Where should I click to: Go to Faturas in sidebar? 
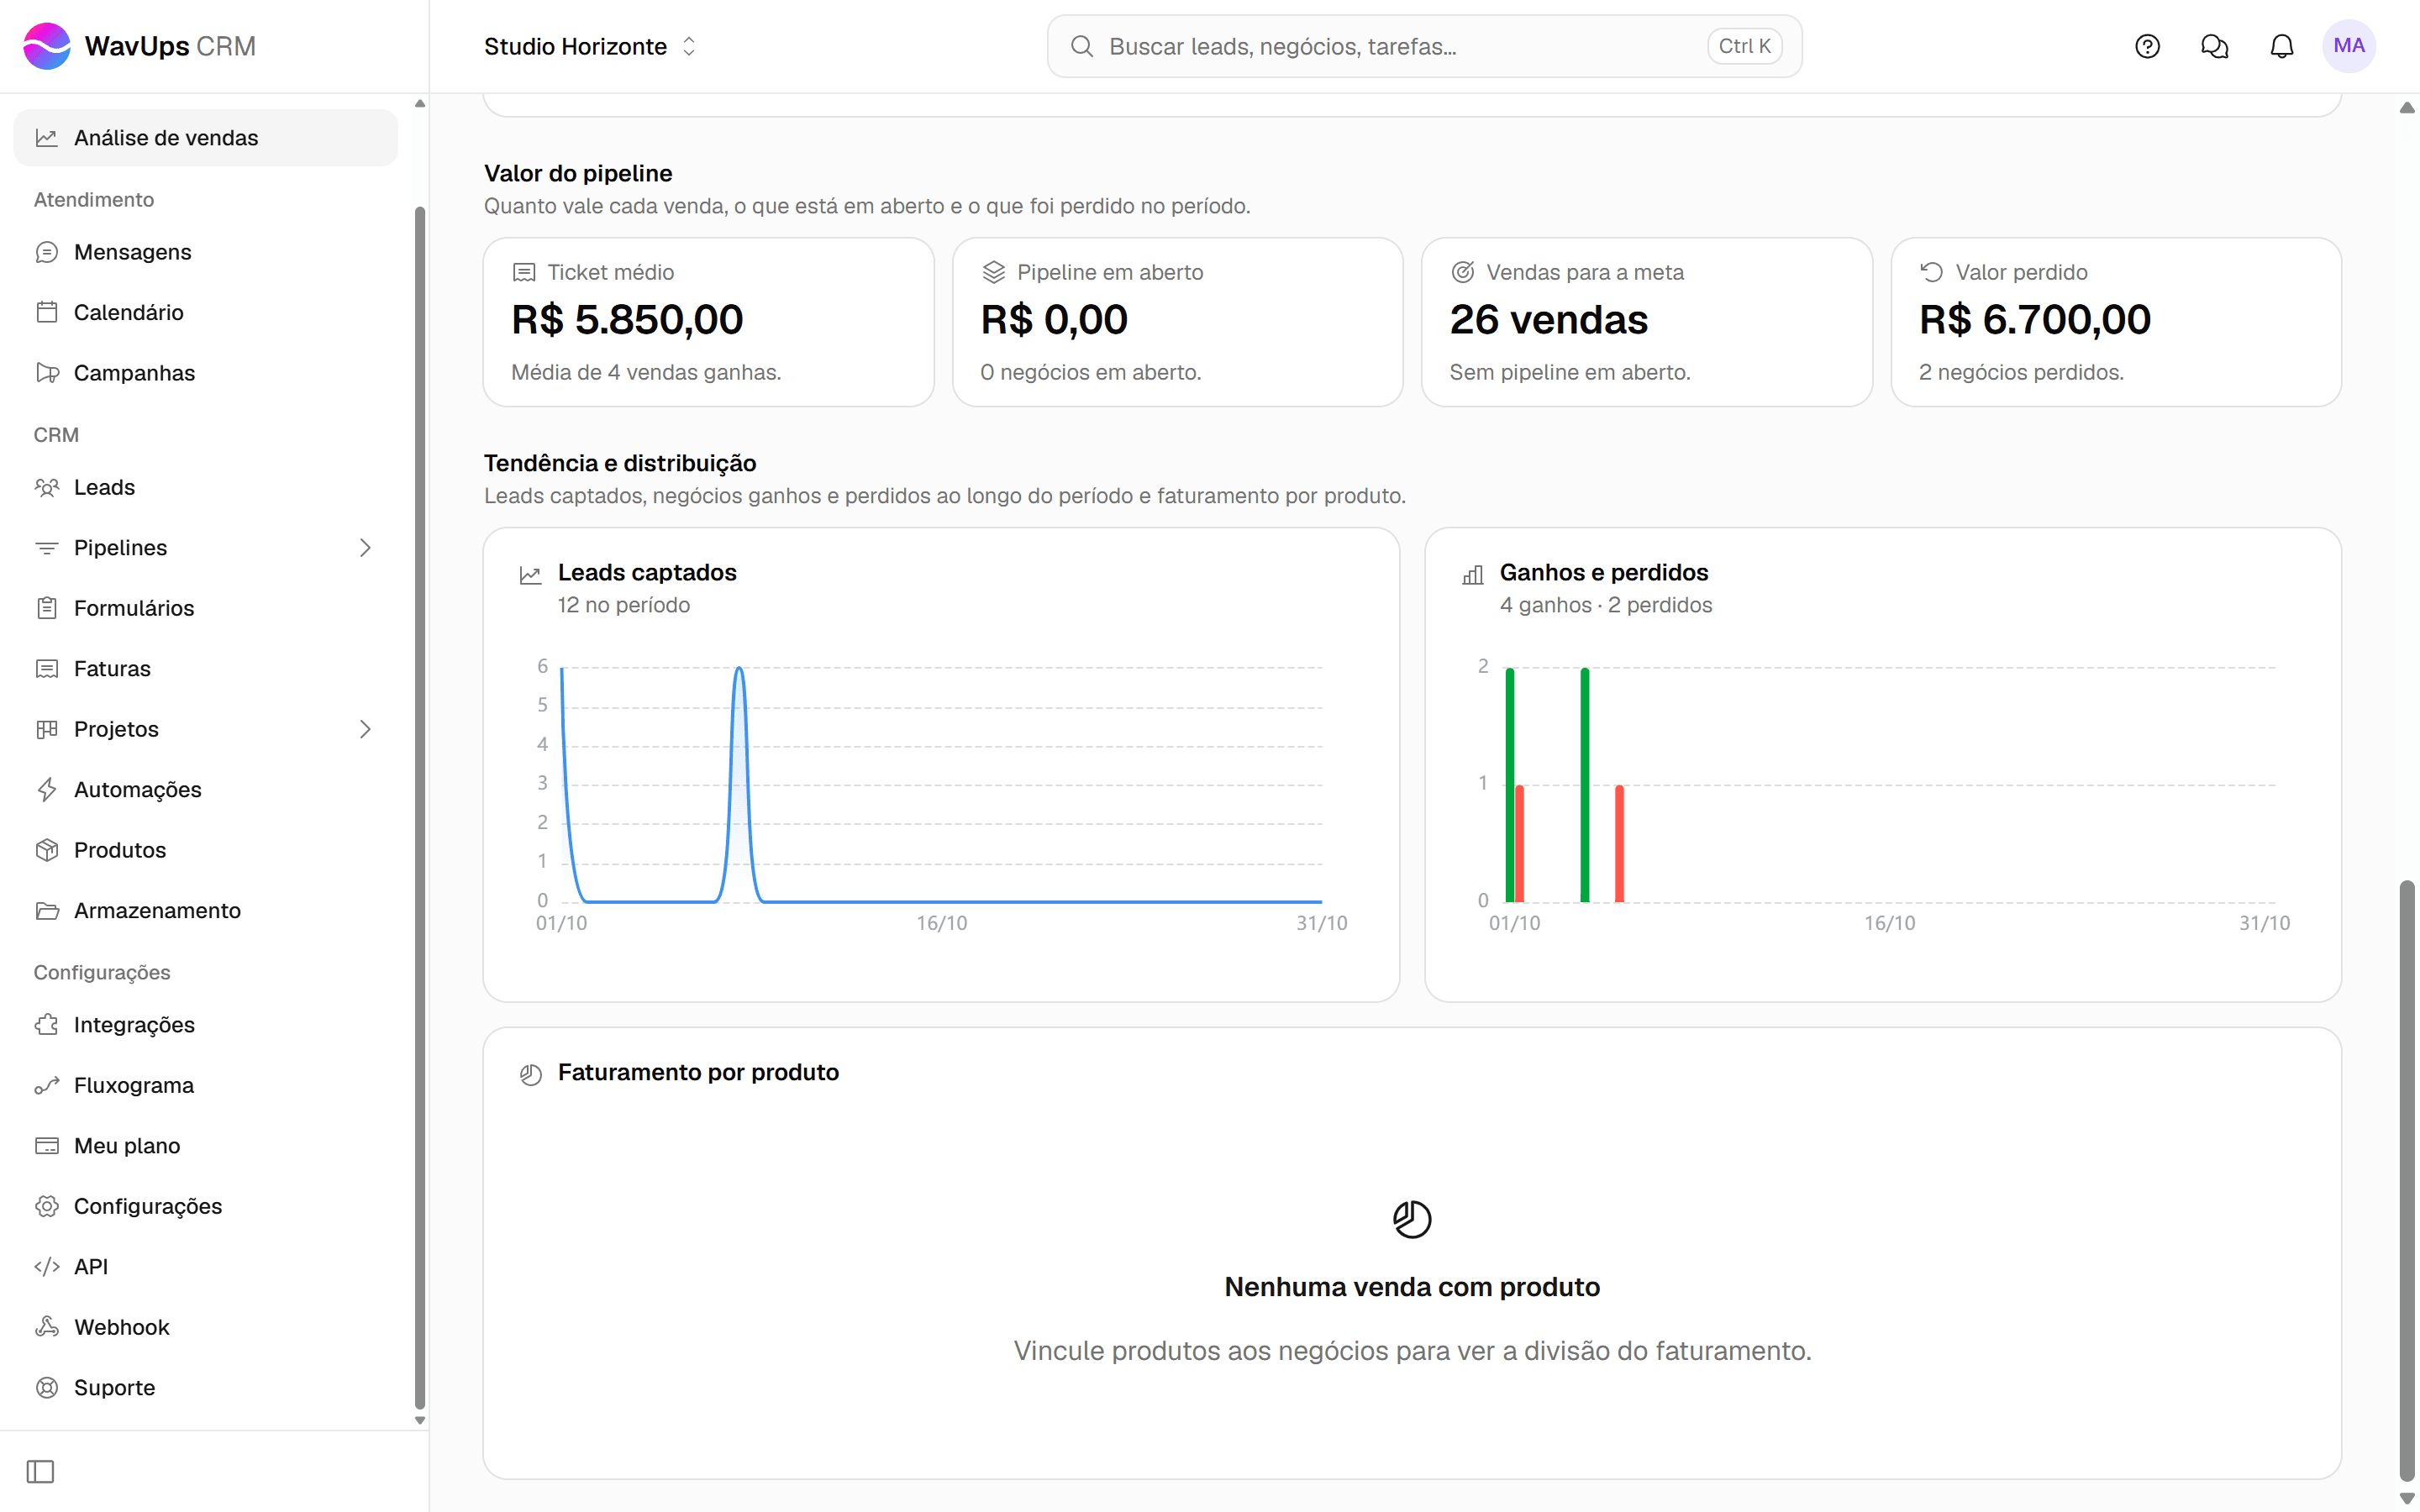206,668
